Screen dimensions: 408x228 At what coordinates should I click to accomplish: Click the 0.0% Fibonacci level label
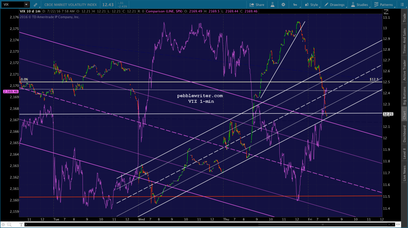coord(24,79)
